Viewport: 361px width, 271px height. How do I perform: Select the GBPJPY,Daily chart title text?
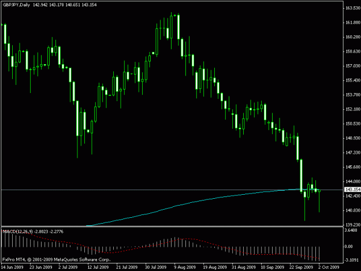[16, 5]
